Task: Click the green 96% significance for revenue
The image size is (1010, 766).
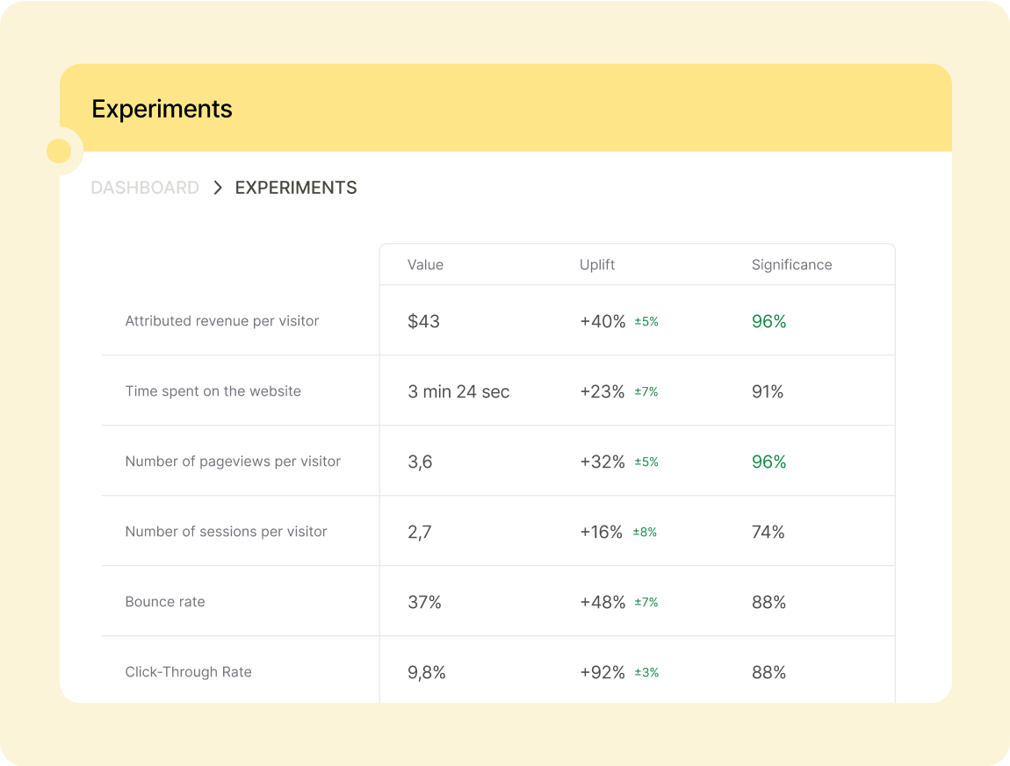Action: coord(768,321)
